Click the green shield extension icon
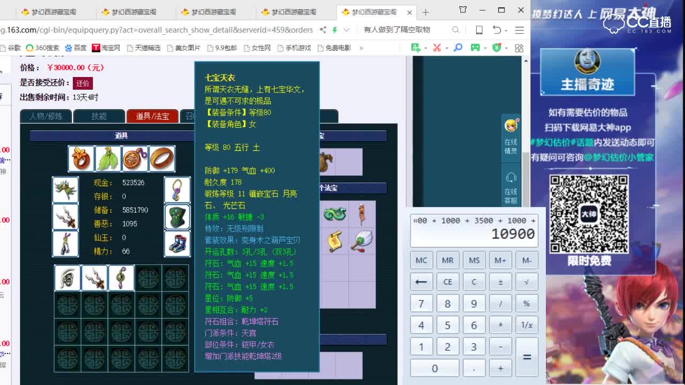Screen dimensions: 685x385 point(497,48)
